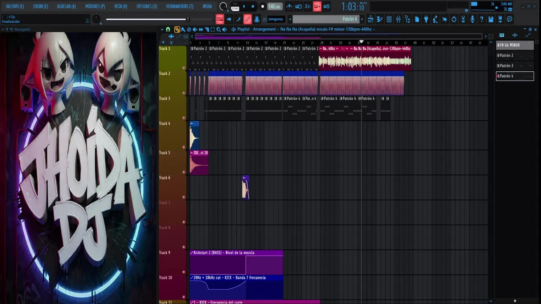Click the master pitch knob

[x=96, y=19]
